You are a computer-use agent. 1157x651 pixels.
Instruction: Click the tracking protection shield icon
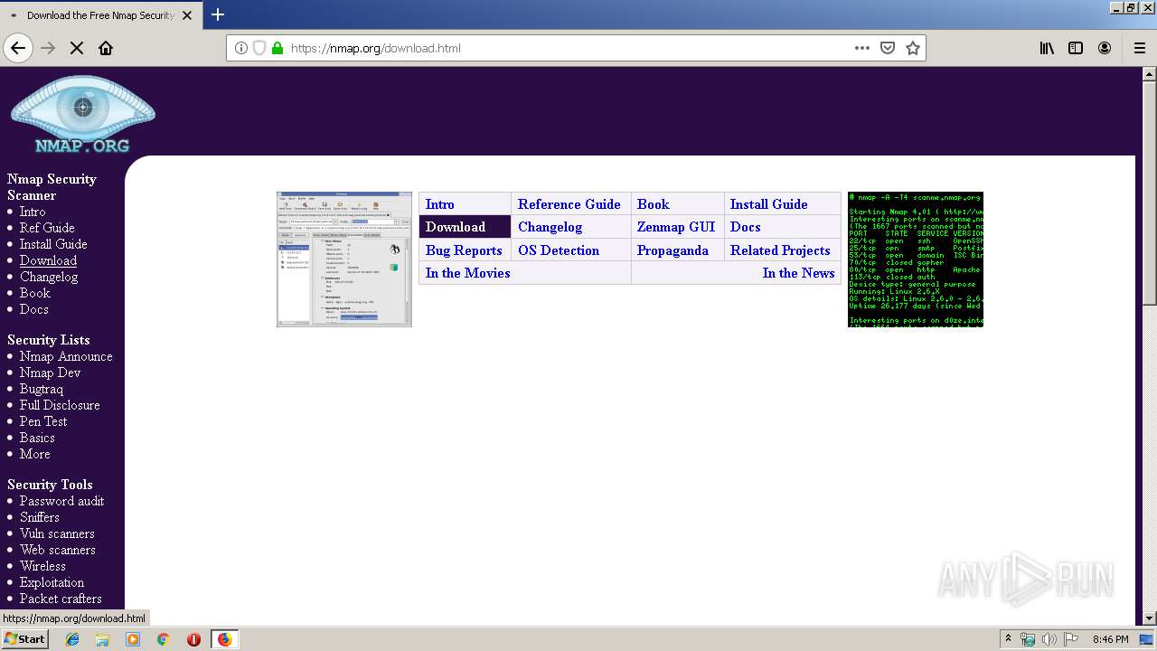pyautogui.click(x=259, y=48)
